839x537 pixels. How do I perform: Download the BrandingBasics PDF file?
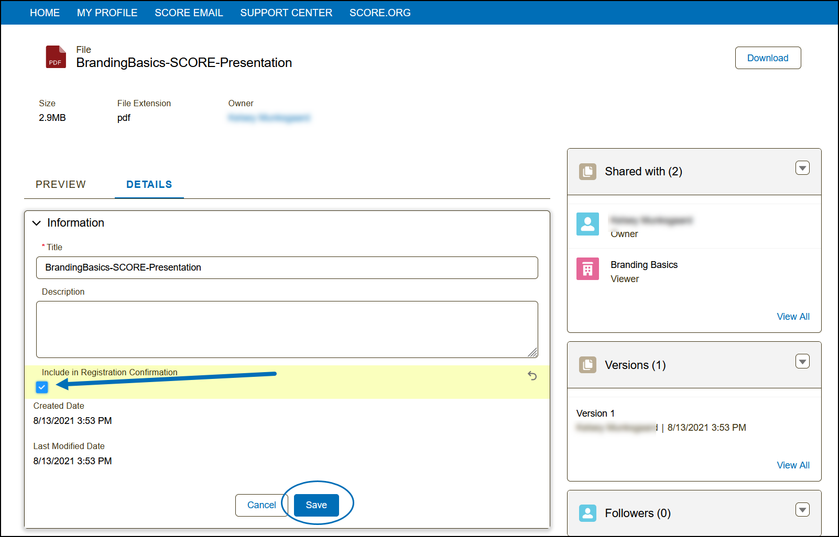[x=767, y=58]
